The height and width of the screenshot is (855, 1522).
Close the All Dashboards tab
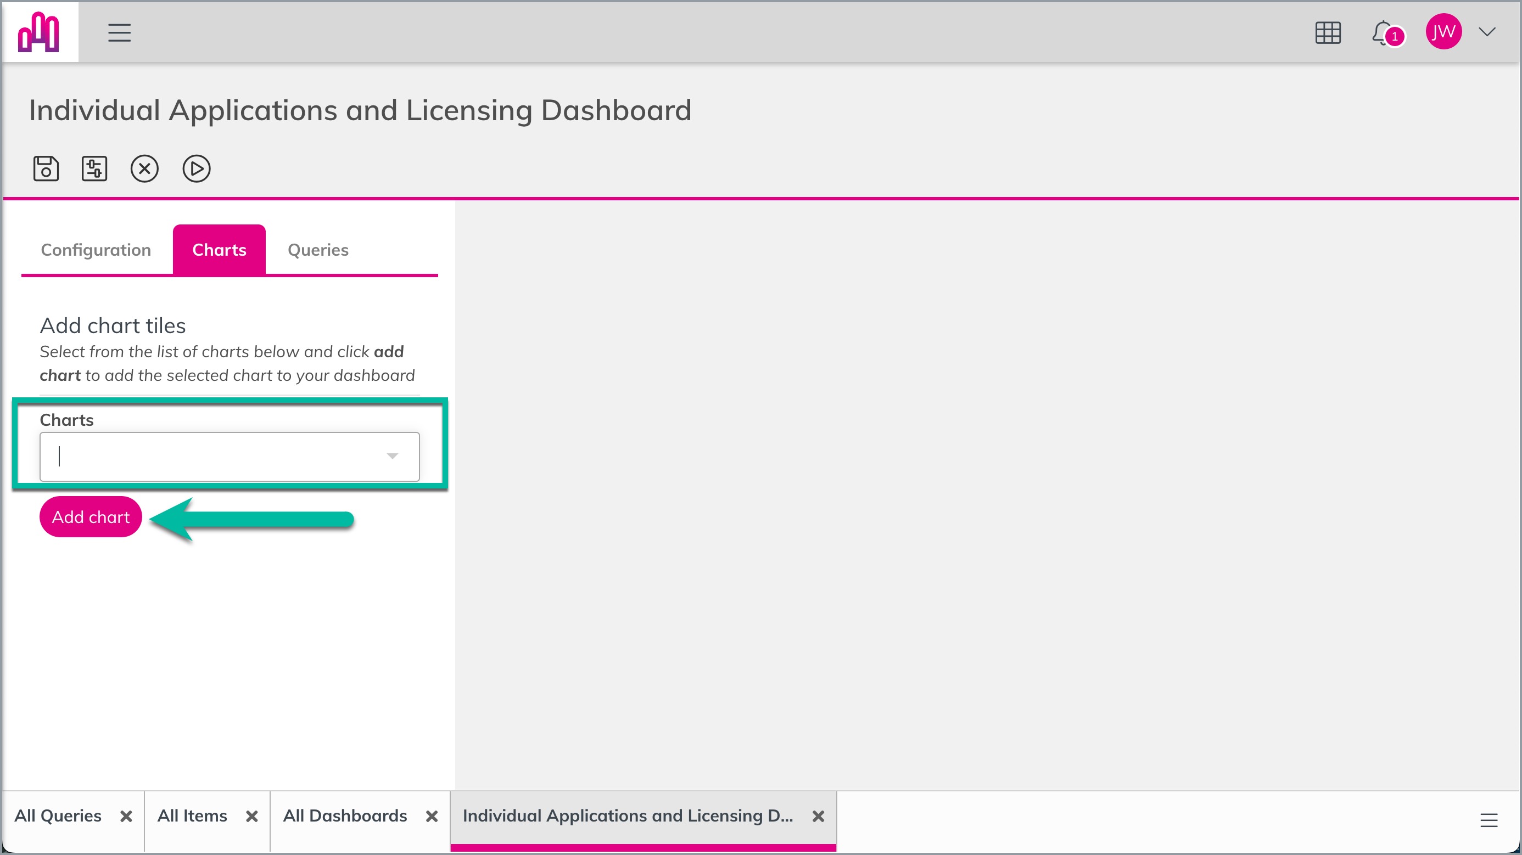coord(432,817)
